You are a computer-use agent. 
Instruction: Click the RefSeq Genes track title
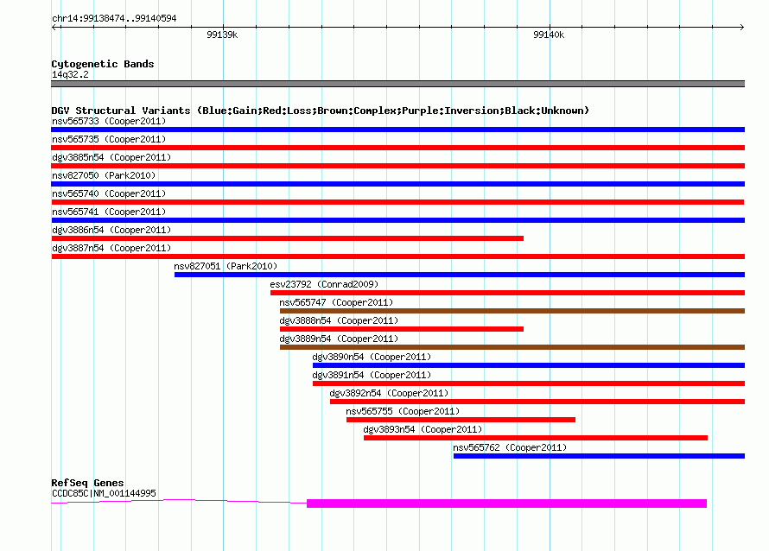tap(87, 483)
